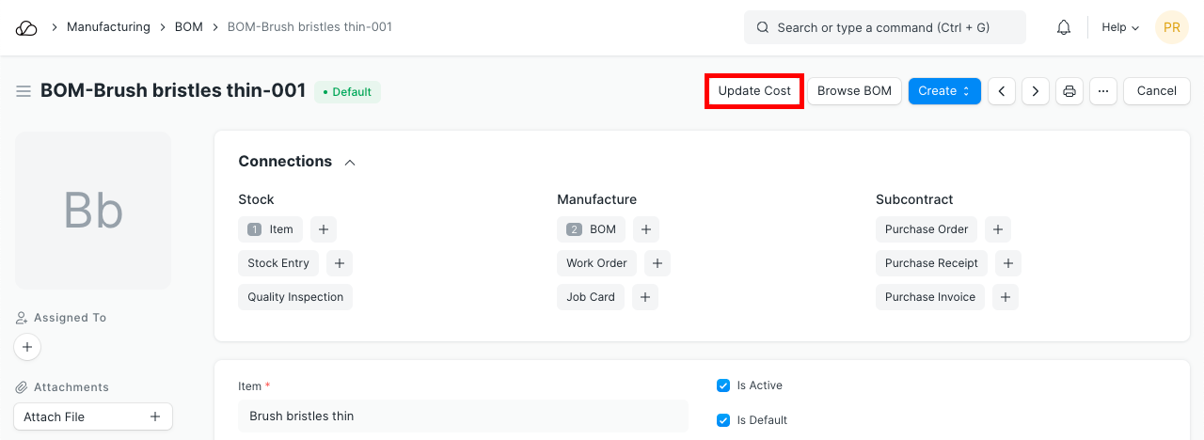Click the cloud home logo icon
The height and width of the screenshot is (440, 1204).
(x=26, y=28)
